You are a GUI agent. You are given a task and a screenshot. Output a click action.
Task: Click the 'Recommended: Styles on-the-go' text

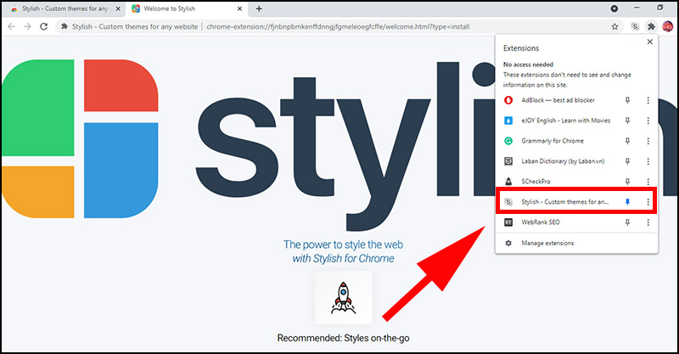point(344,338)
